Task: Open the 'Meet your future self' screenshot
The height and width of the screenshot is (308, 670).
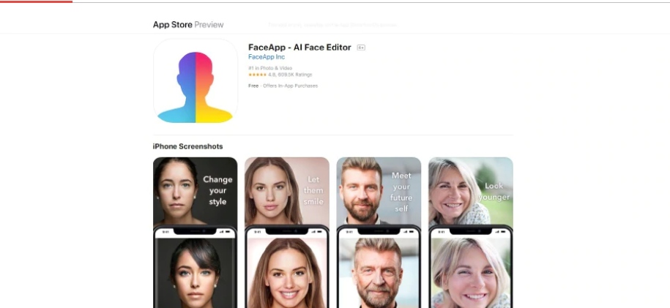Action: point(379,233)
